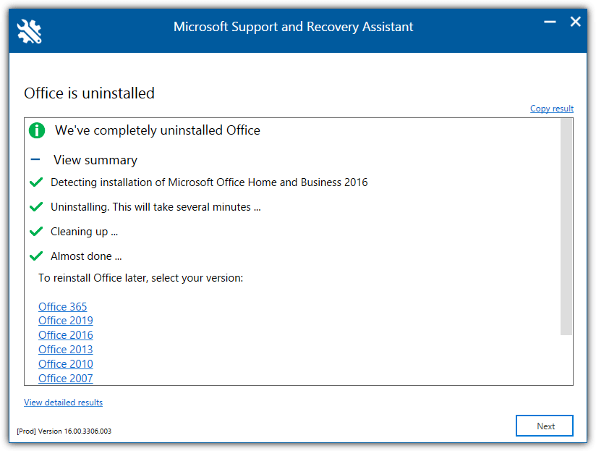
Task: Open the Office 365 reinstall link
Action: (62, 306)
